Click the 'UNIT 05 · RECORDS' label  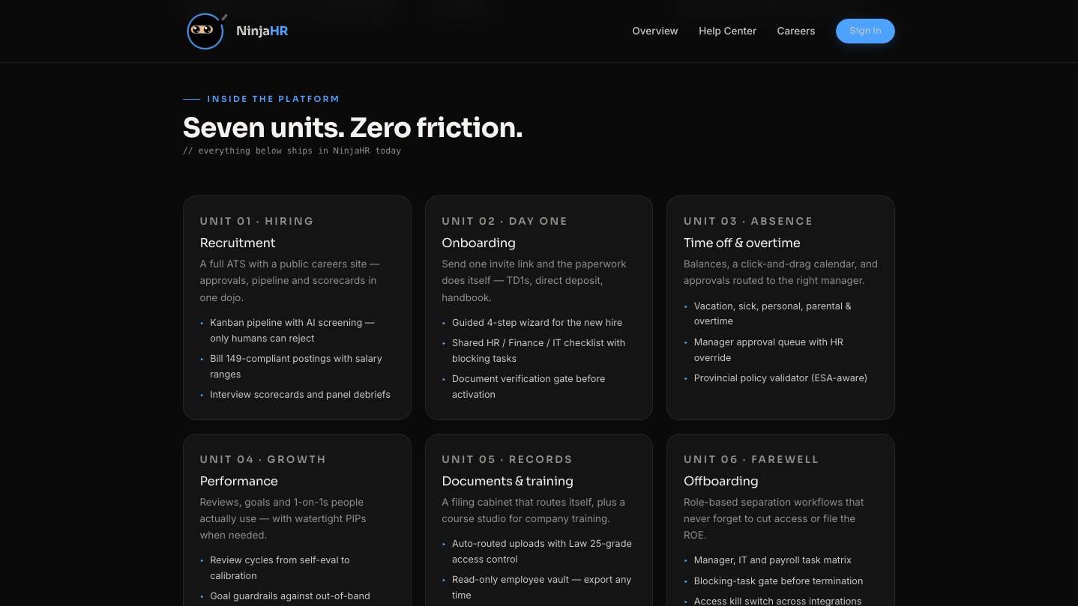pyautogui.click(x=507, y=459)
